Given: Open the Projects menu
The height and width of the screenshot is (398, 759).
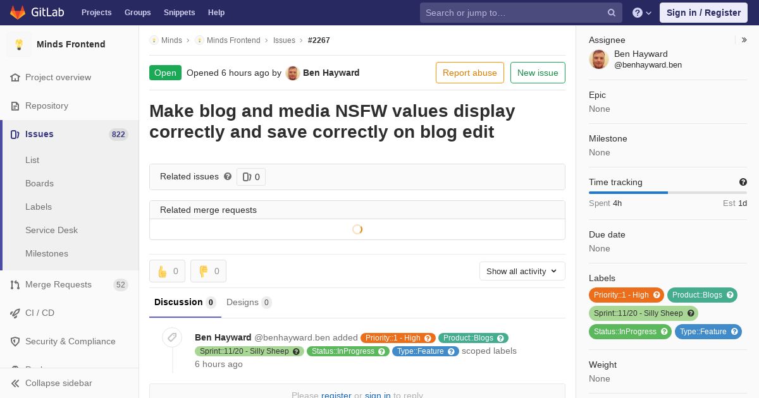Looking at the screenshot, I should pos(96,13).
